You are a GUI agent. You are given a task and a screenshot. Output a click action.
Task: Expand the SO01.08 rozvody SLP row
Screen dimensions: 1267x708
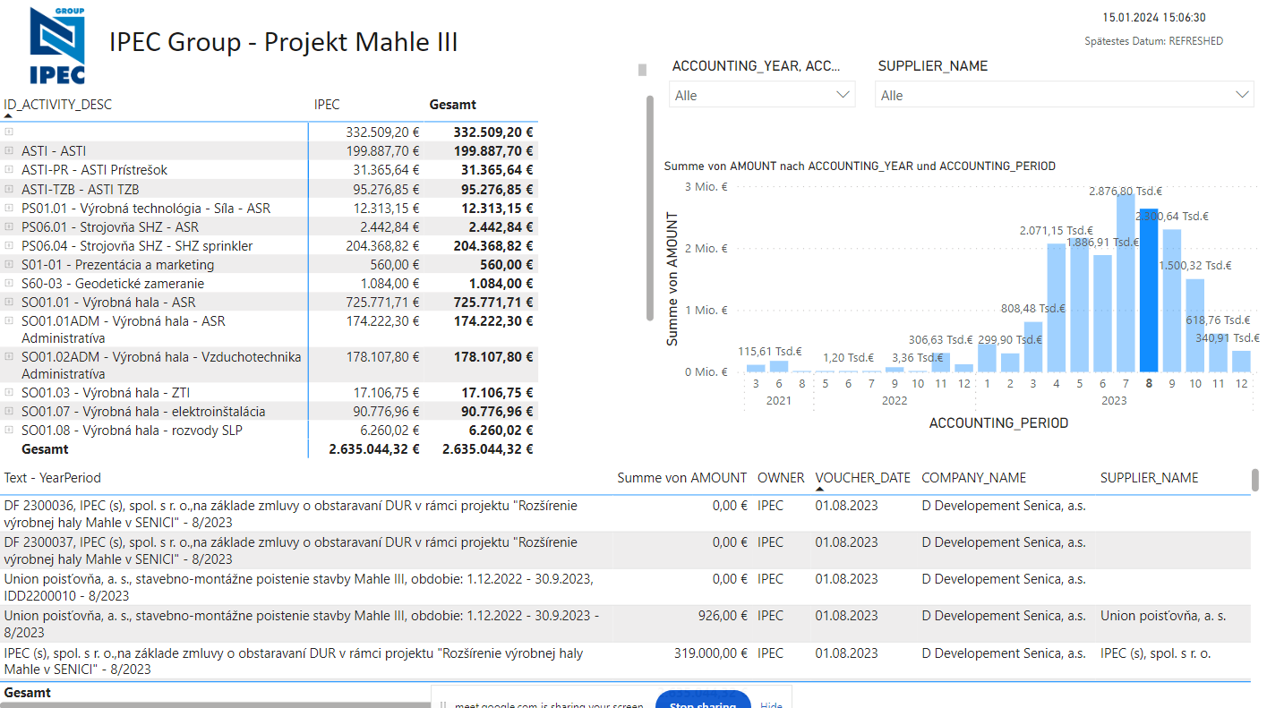click(x=9, y=431)
